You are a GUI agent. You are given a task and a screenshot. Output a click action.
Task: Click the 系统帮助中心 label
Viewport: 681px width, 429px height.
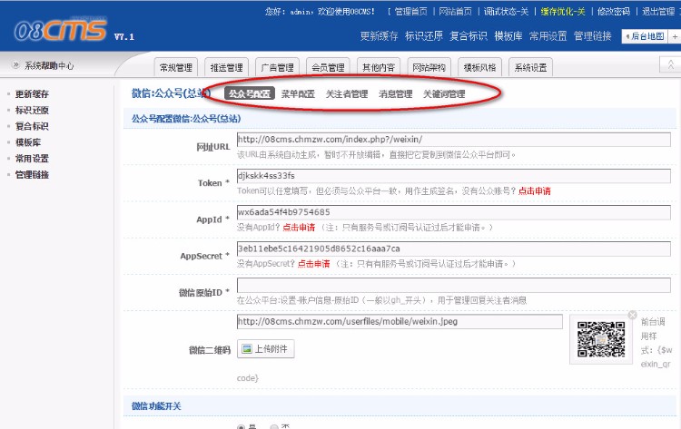click(x=49, y=65)
